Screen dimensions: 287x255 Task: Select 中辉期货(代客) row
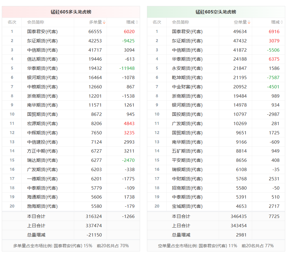pyautogui.click(x=71, y=133)
